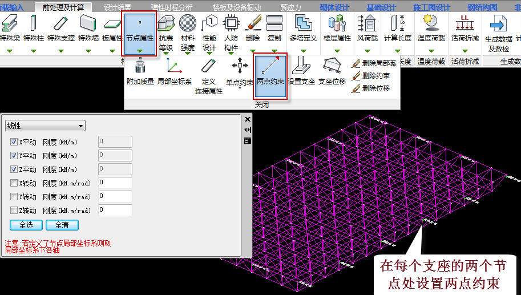This screenshot has width=521, height=295.
Task: Select the 特殊墙 special wall tool
Action: [88, 29]
